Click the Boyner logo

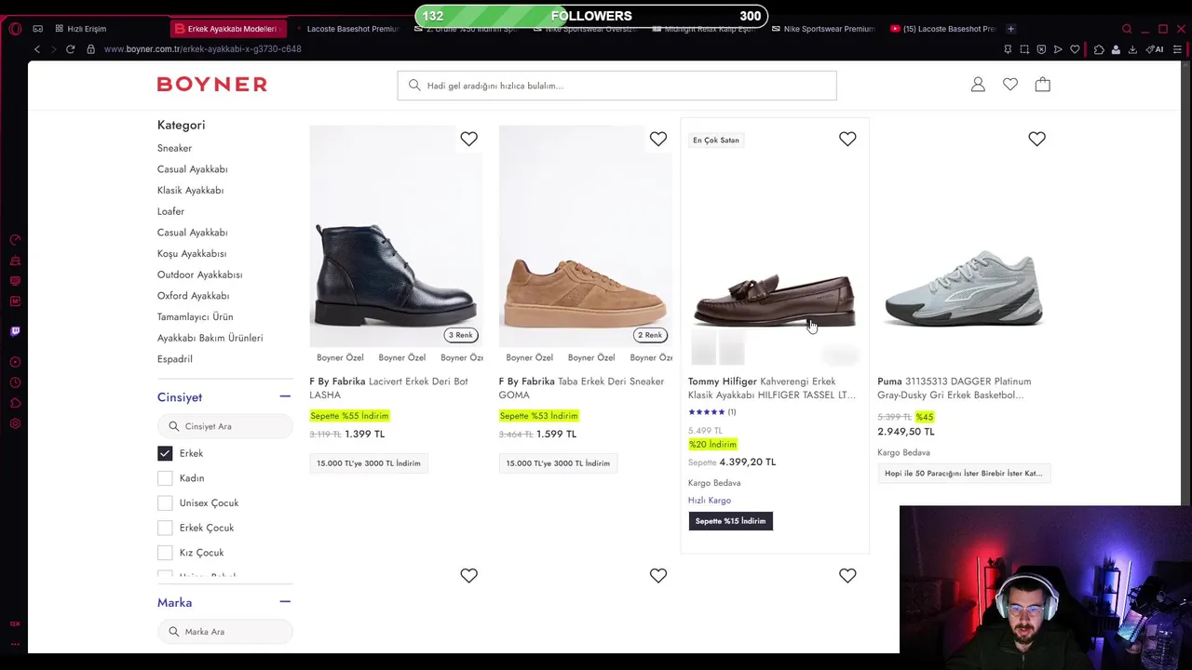pos(212,85)
